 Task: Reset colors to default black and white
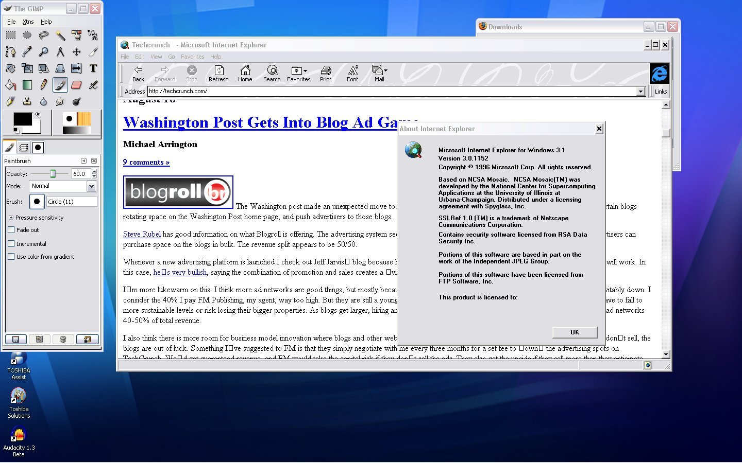16,131
